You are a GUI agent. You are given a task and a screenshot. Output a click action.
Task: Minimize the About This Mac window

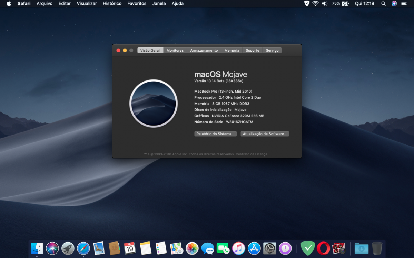coord(125,50)
